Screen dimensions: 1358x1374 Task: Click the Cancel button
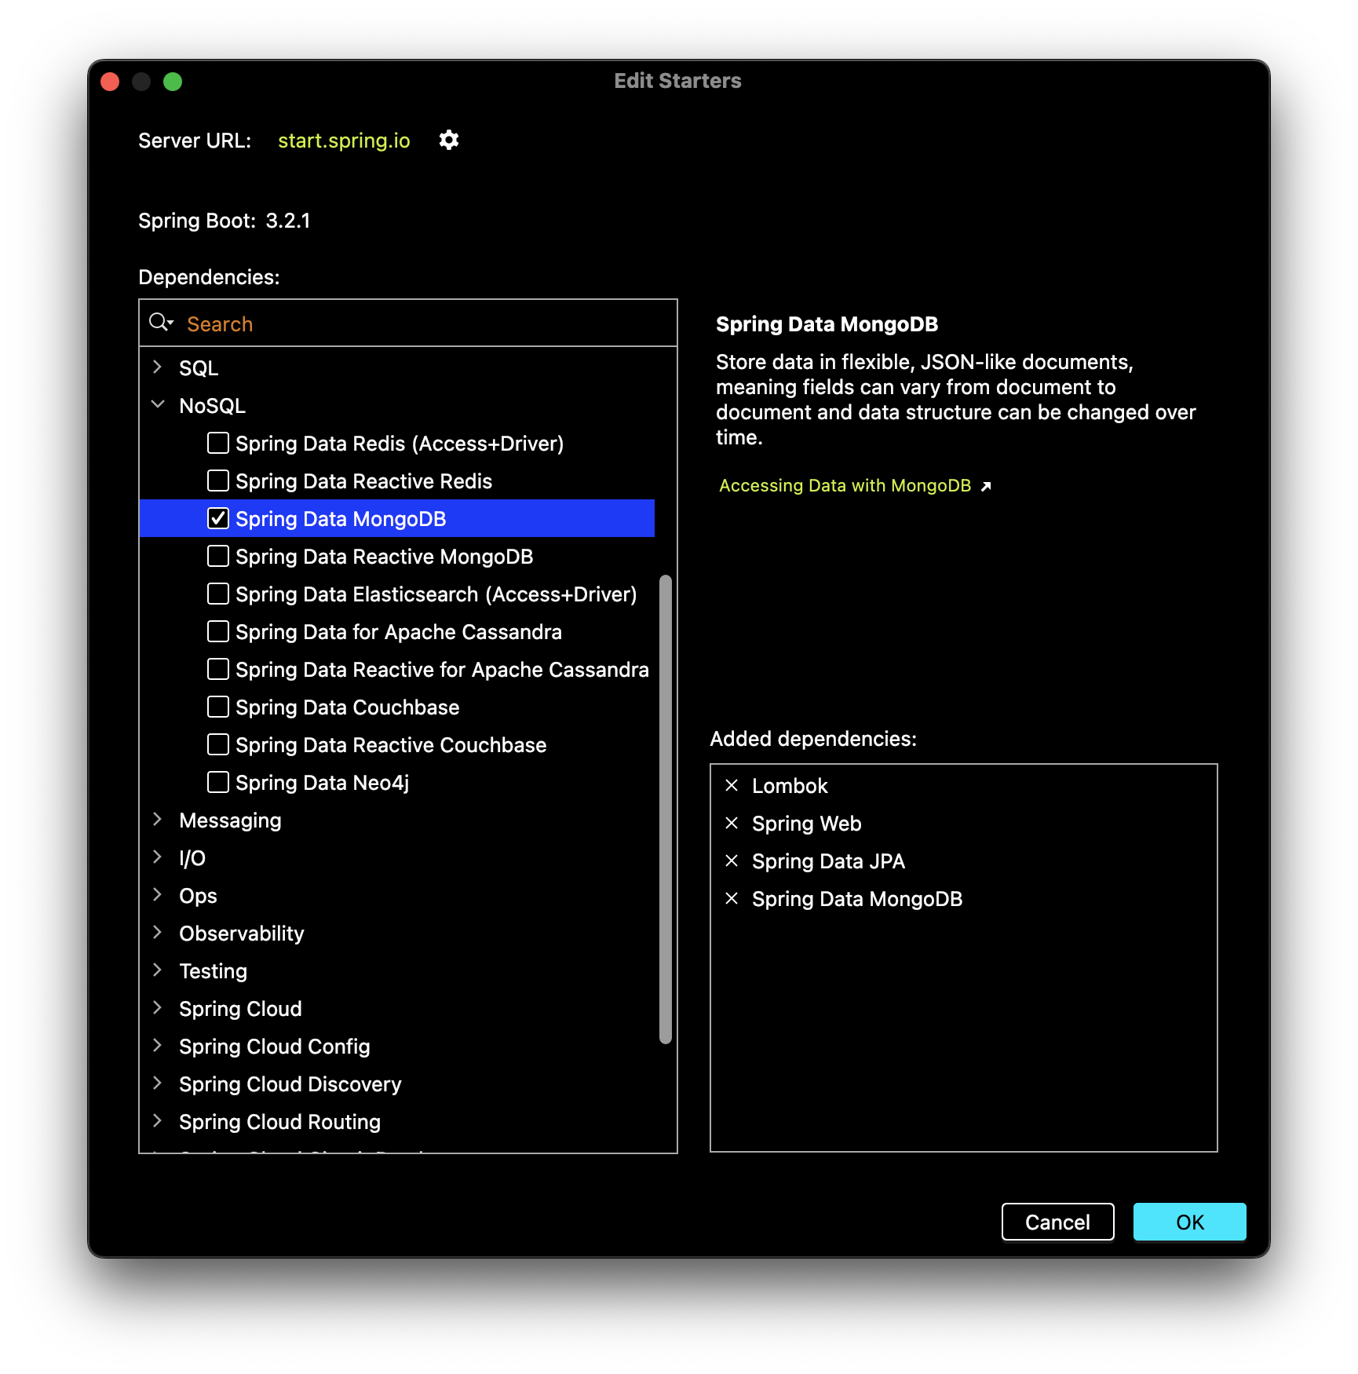pos(1057,1222)
